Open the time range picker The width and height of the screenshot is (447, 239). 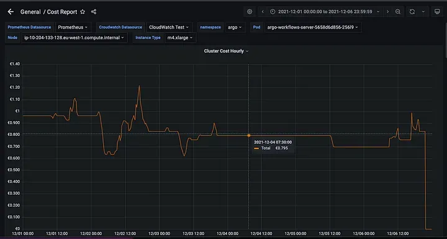click(325, 12)
